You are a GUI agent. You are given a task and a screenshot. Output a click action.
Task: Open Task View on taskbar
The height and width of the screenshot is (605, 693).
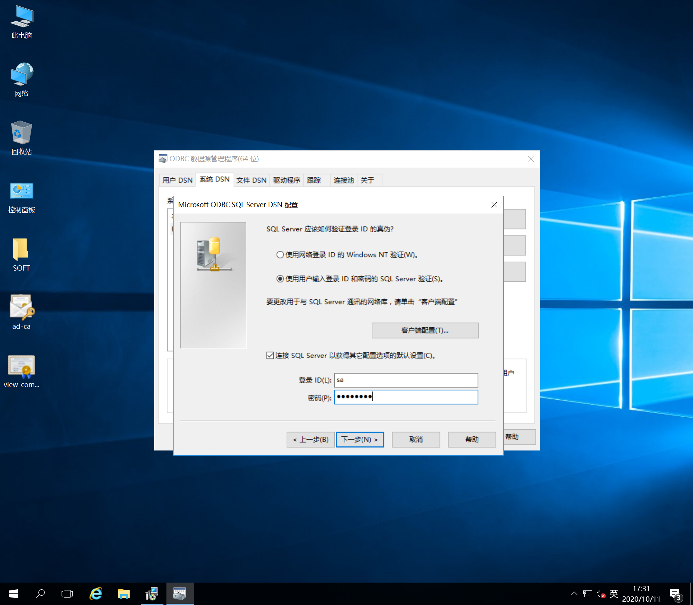pyautogui.click(x=67, y=594)
